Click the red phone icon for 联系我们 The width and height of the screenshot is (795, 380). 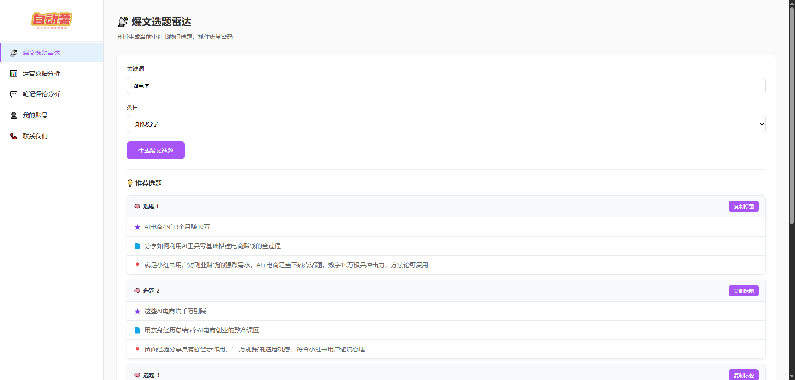(14, 136)
